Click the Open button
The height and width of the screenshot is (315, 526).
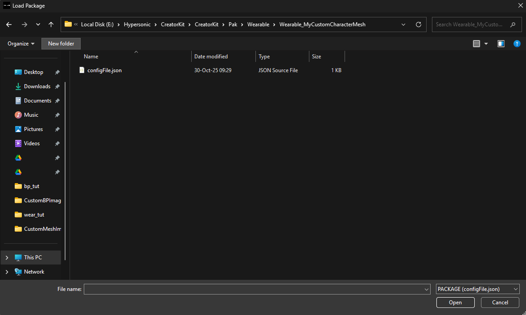point(455,303)
